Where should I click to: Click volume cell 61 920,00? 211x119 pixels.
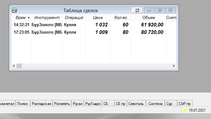tap(152, 25)
